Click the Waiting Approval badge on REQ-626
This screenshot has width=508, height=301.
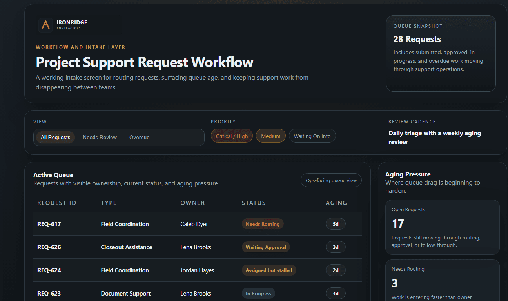(x=266, y=247)
